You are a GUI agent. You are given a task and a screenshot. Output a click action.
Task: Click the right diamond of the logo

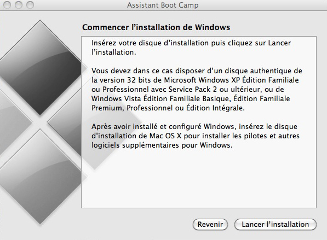[65, 123]
